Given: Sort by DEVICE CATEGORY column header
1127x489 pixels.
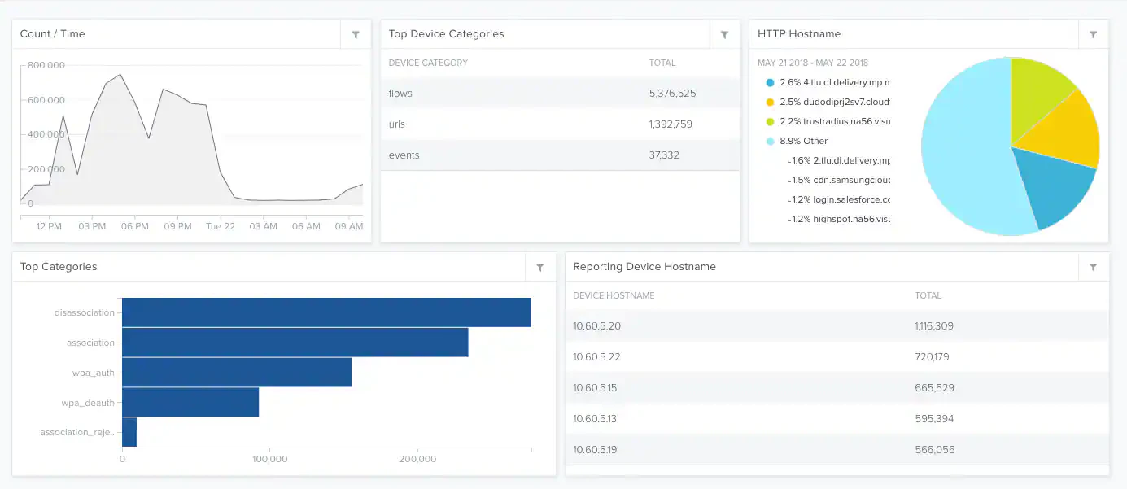Looking at the screenshot, I should coord(428,63).
